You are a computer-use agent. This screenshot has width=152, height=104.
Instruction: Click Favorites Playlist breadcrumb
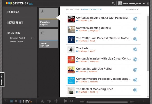pos(92,9)
